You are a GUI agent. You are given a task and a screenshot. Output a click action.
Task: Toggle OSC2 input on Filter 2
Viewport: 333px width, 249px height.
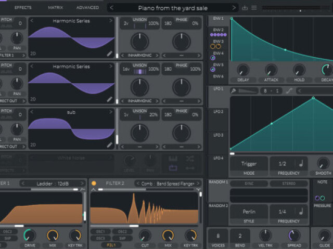[x=122, y=232]
